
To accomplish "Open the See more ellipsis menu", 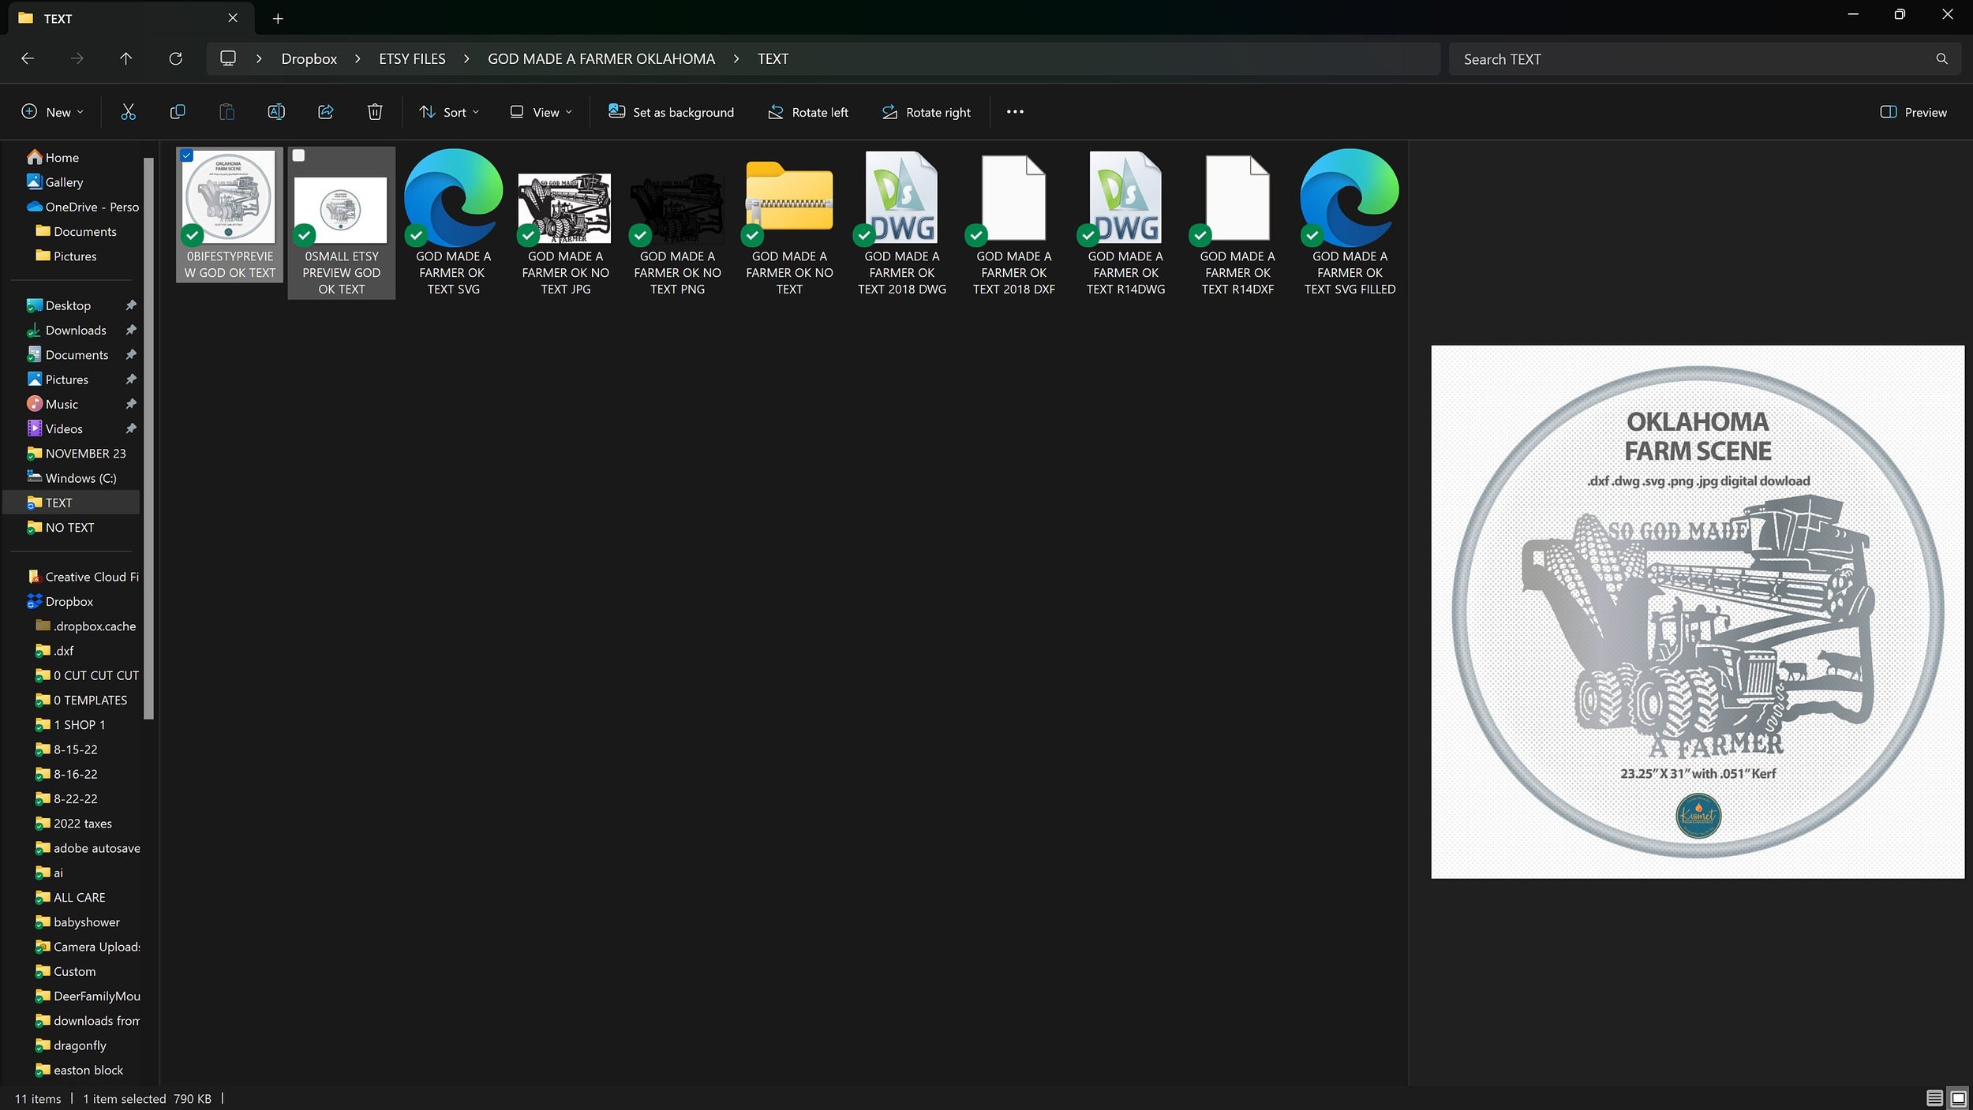I will click(x=1015, y=112).
